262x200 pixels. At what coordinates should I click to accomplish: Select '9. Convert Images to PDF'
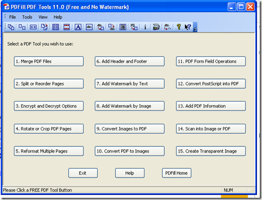click(130, 129)
